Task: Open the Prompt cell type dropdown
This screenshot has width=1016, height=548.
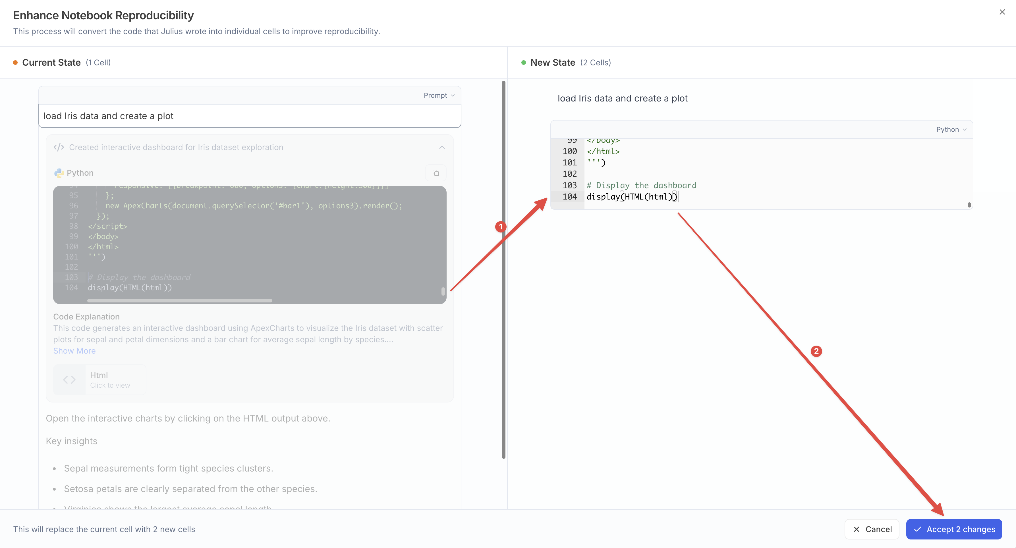Action: (x=439, y=96)
